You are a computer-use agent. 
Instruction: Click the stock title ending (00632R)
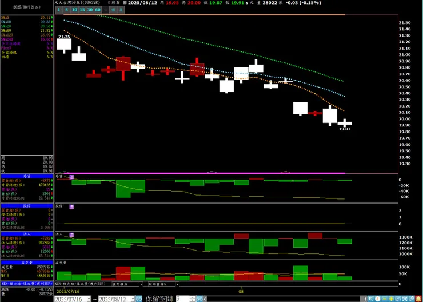pyautogui.click(x=78, y=2)
